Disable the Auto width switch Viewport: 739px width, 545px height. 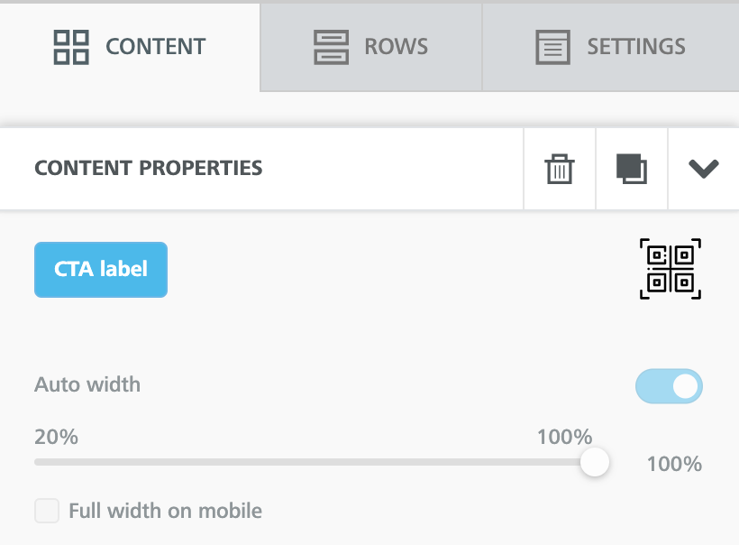pyautogui.click(x=669, y=386)
